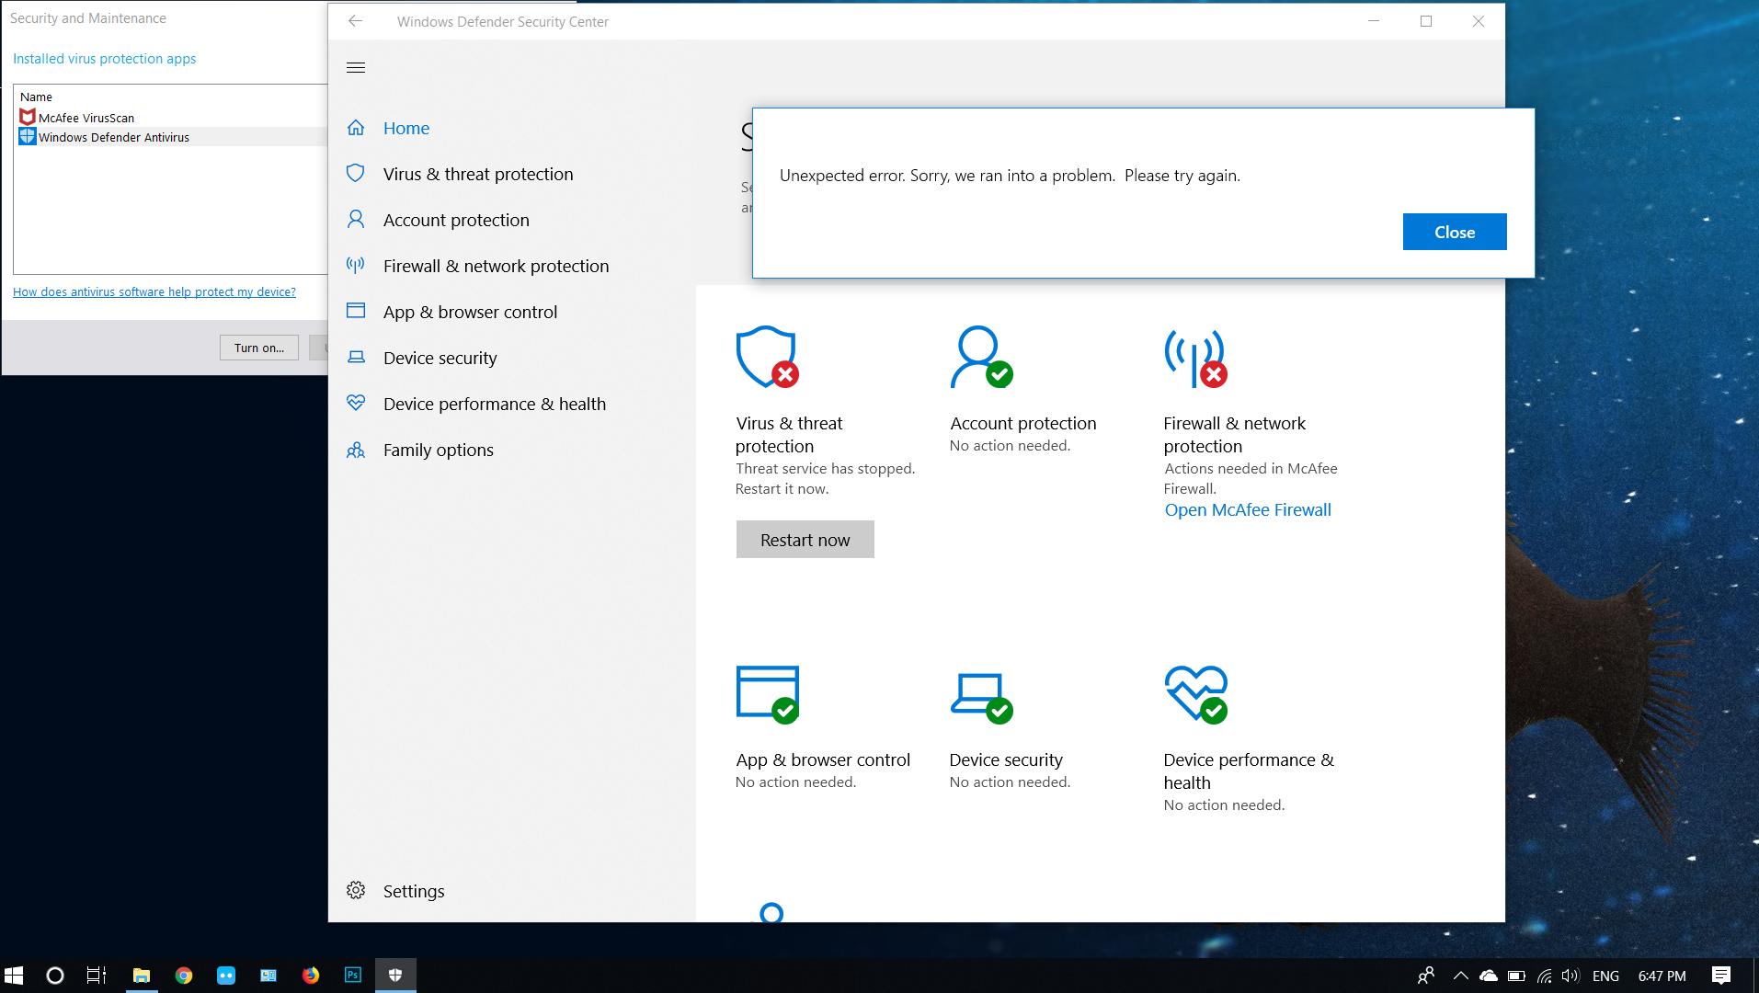Screen dimensions: 1759x993
Task: Click the App & browser control tile title
Action: tap(823, 759)
